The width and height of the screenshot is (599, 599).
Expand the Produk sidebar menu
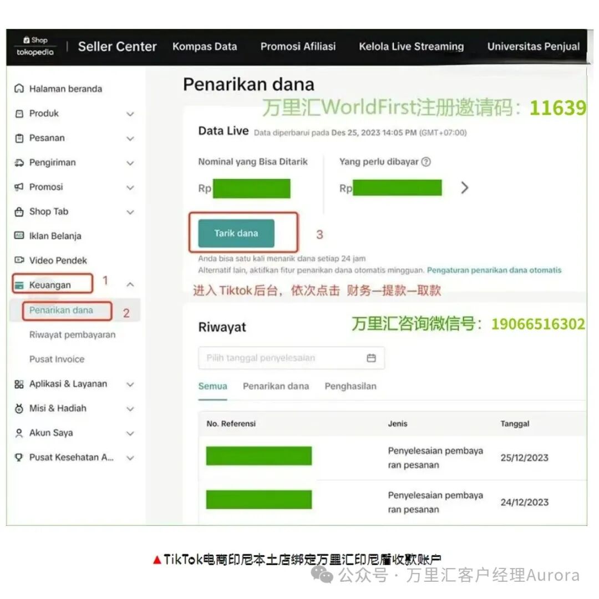(x=130, y=114)
